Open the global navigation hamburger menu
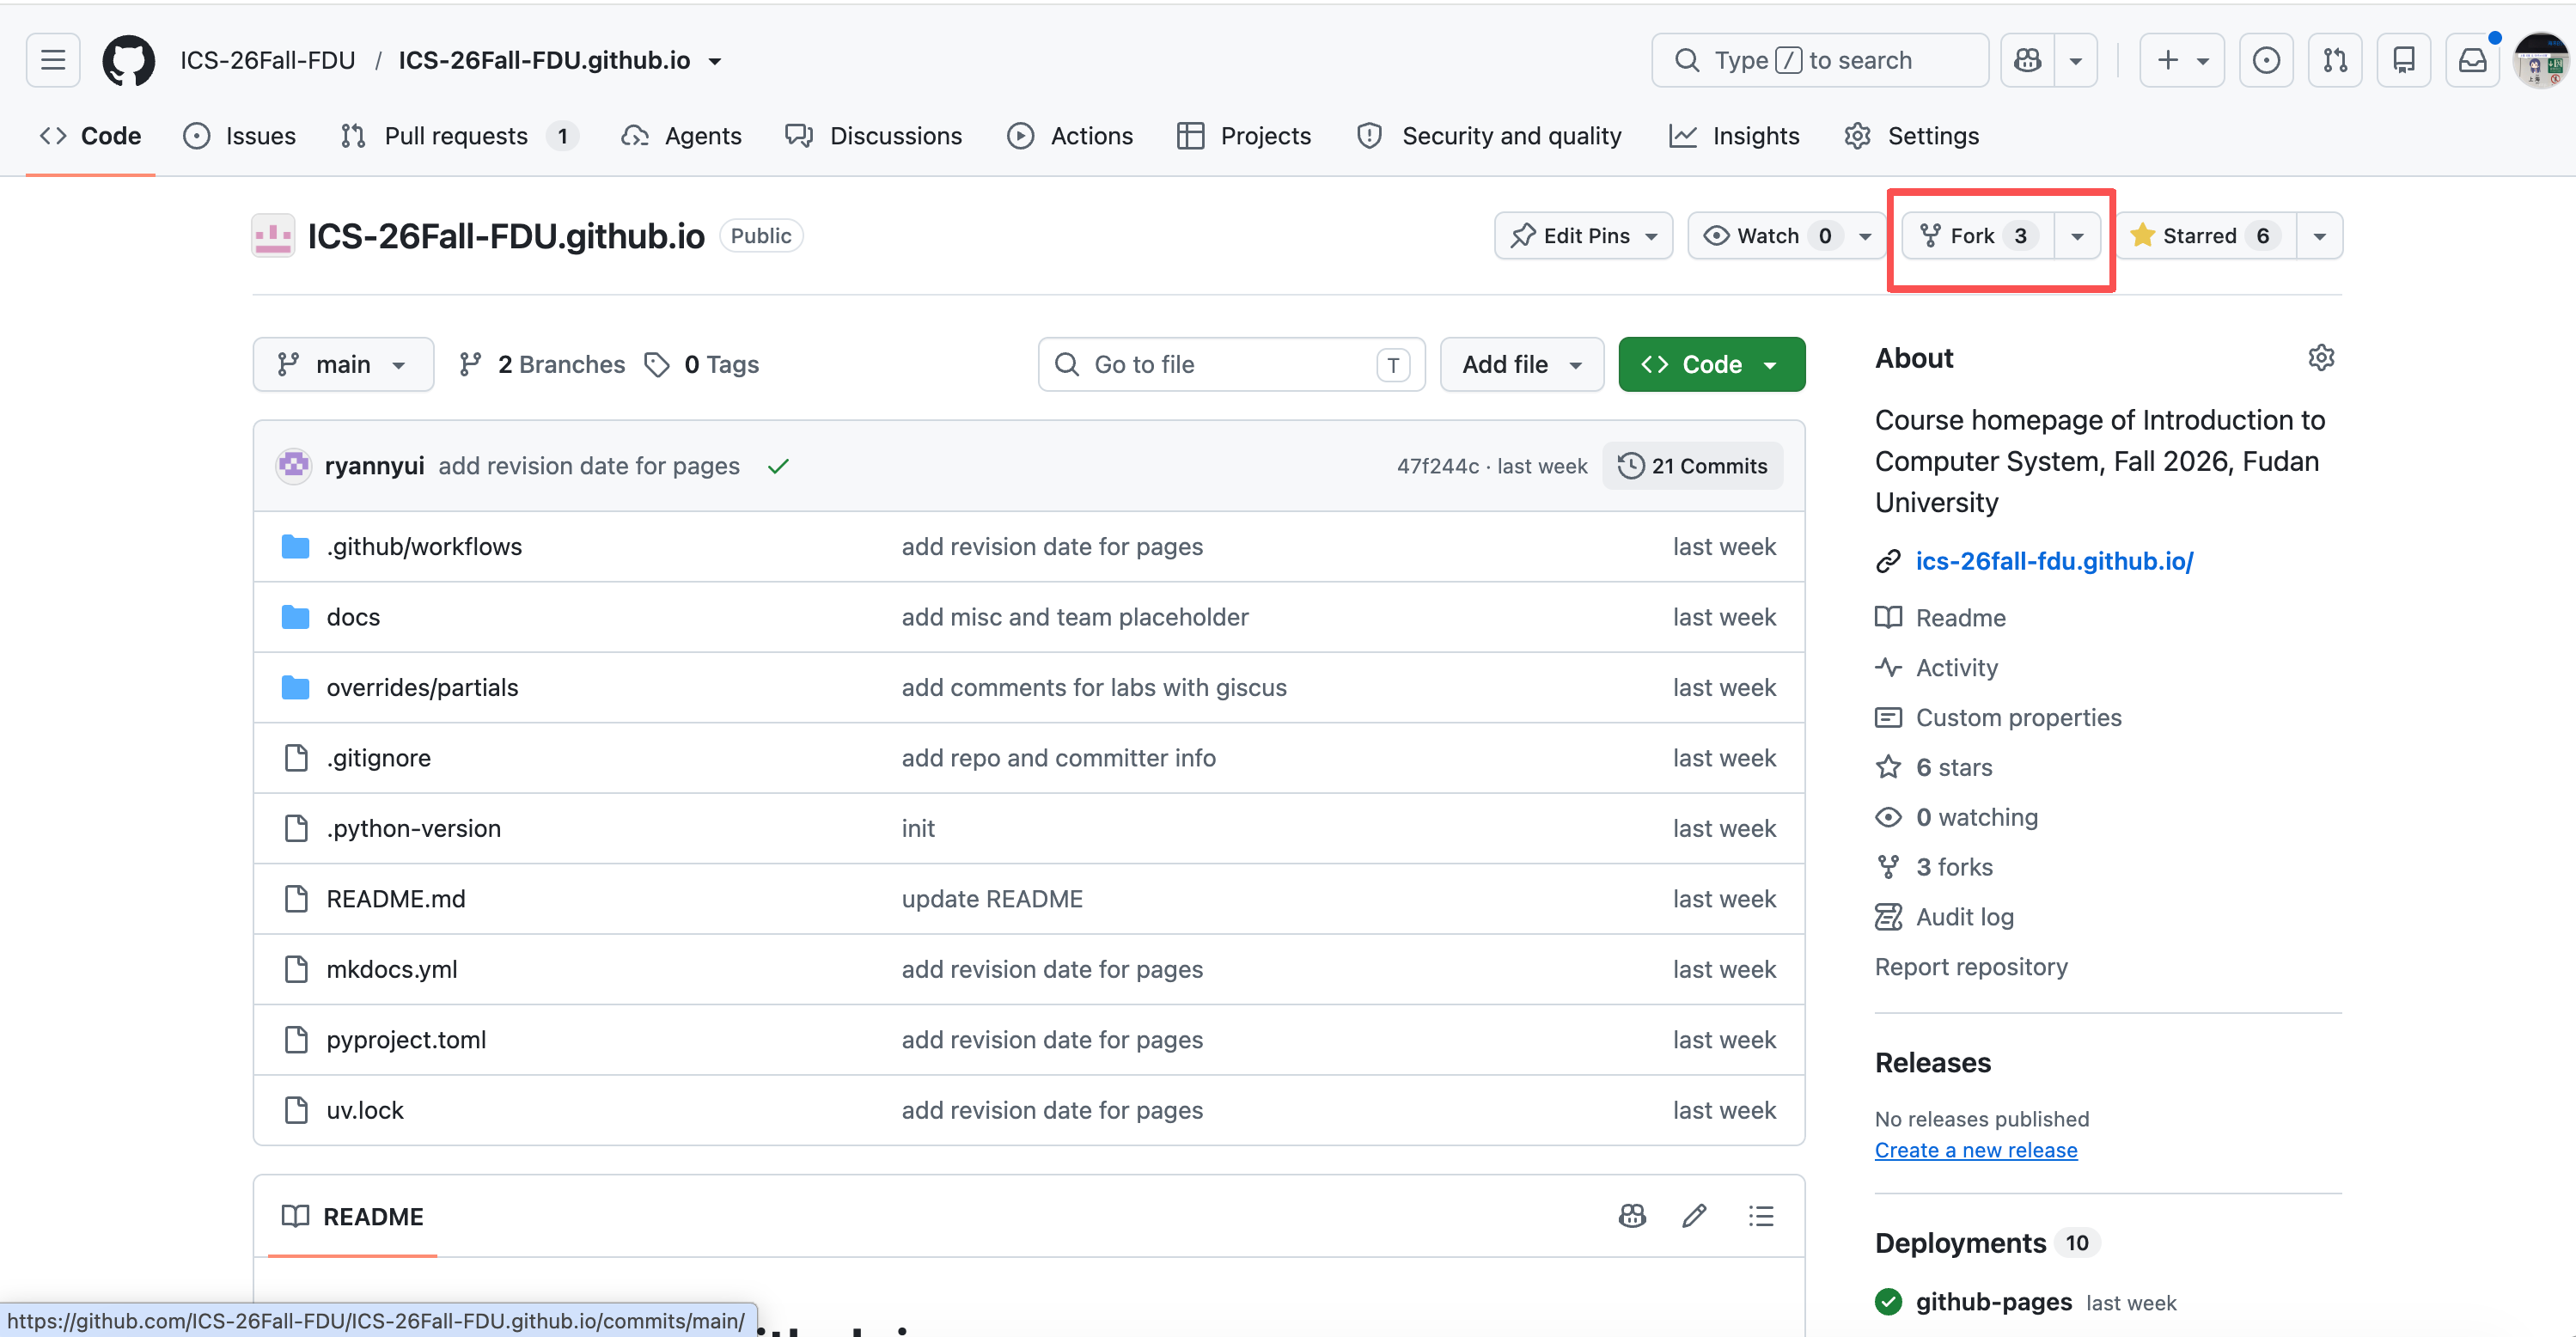 (53, 60)
